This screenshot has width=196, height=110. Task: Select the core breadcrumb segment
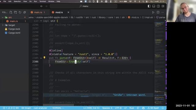click(111, 17)
